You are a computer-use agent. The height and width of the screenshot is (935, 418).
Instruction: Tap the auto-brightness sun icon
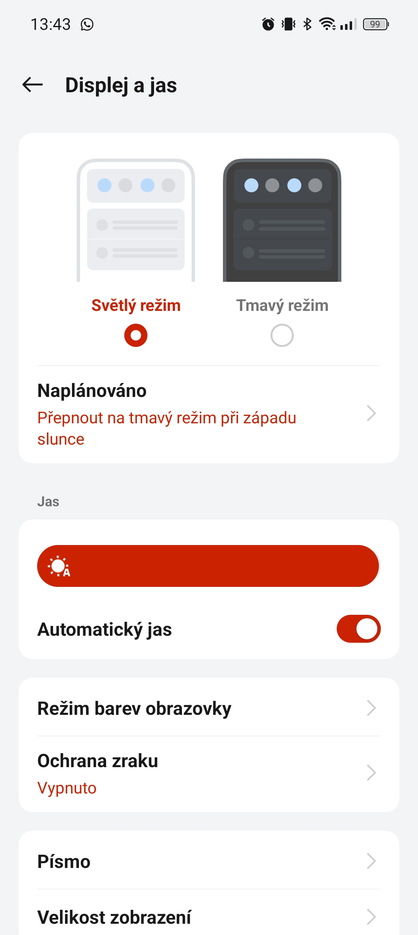[x=59, y=566]
